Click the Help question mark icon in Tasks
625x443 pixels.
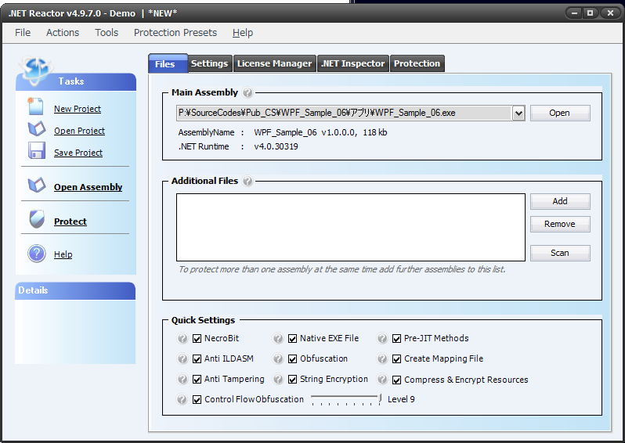[x=37, y=254]
